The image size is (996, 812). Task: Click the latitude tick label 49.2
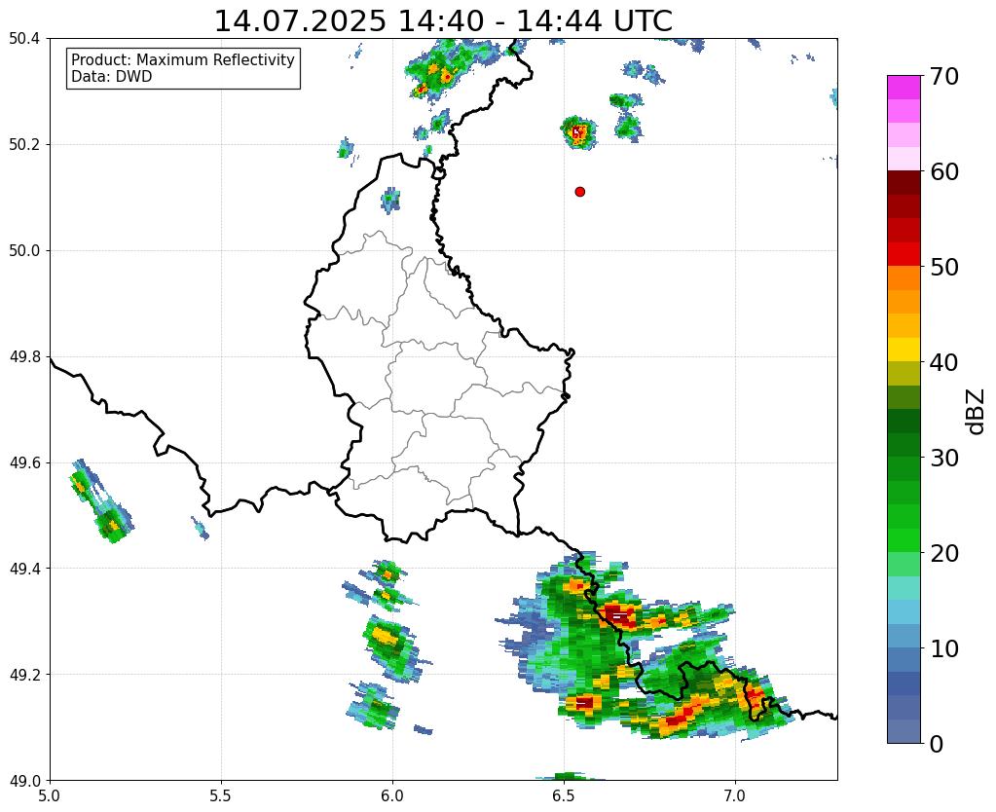click(24, 675)
